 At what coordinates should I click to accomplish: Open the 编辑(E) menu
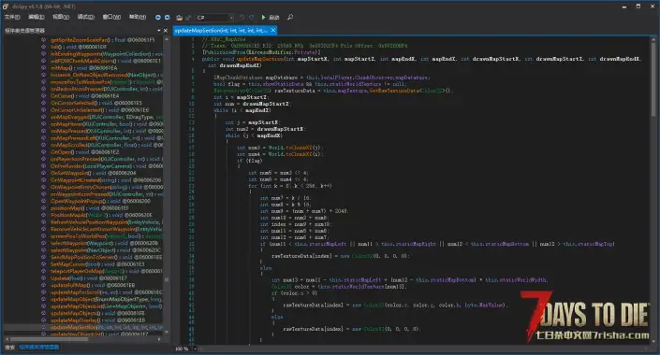[x=37, y=17]
